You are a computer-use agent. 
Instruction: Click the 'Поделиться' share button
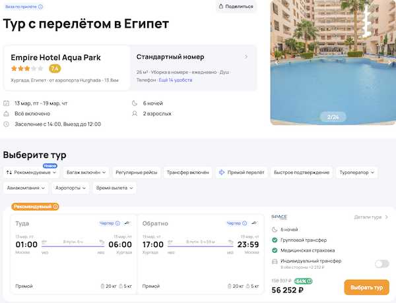(x=236, y=7)
